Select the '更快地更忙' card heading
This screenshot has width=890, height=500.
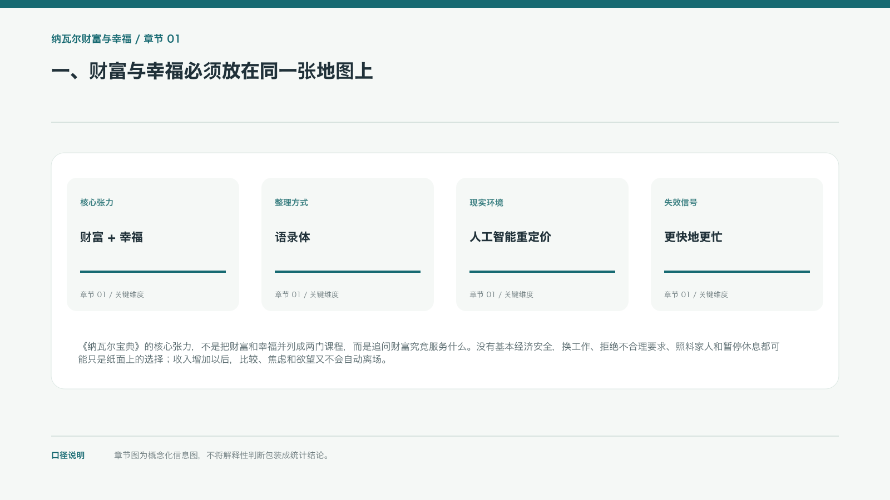click(693, 237)
